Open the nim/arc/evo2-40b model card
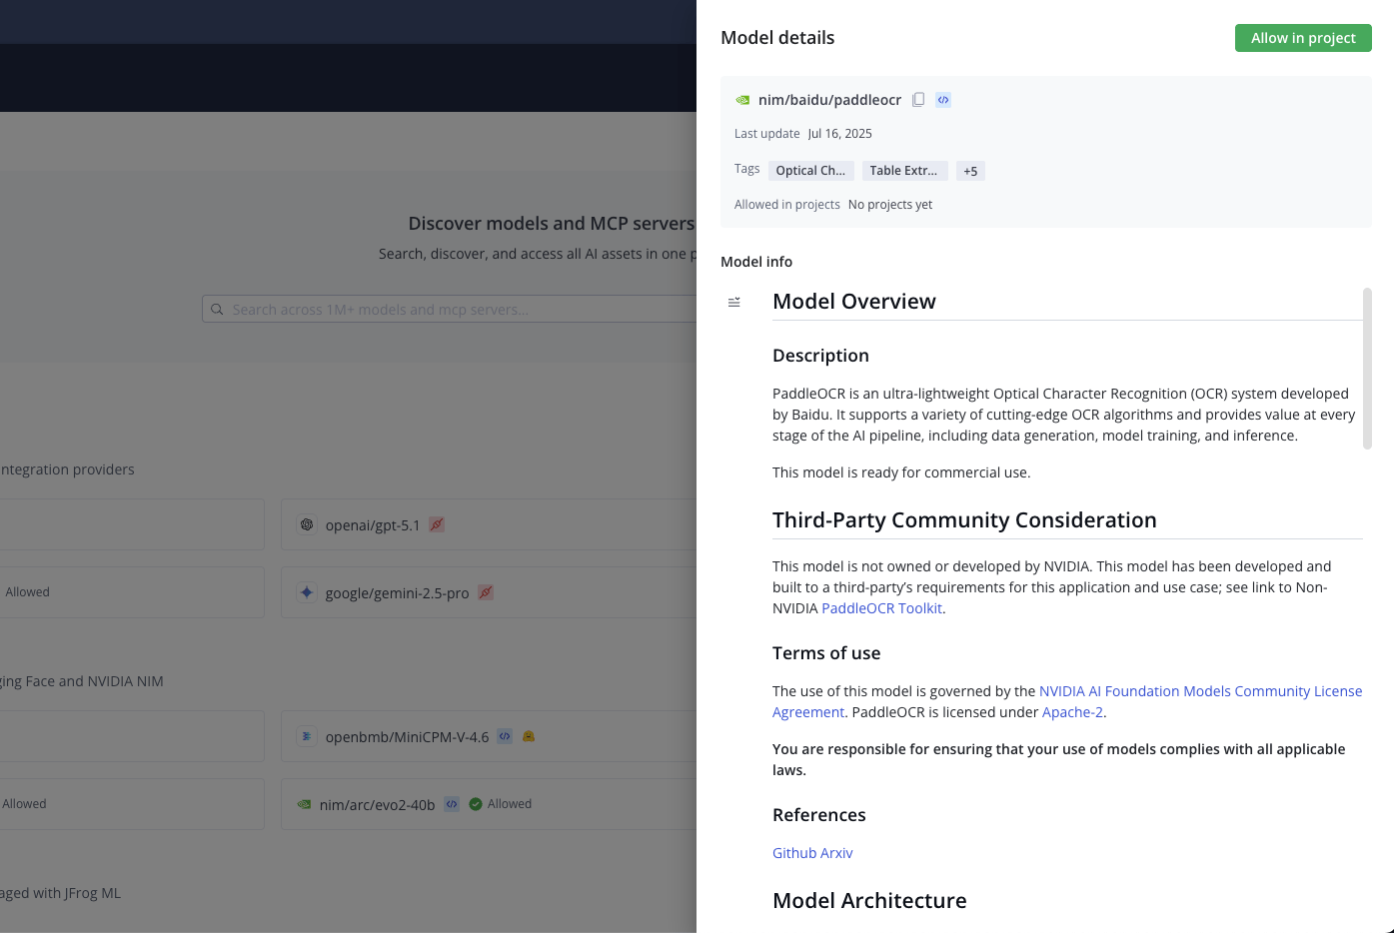1394x933 pixels. (x=489, y=804)
